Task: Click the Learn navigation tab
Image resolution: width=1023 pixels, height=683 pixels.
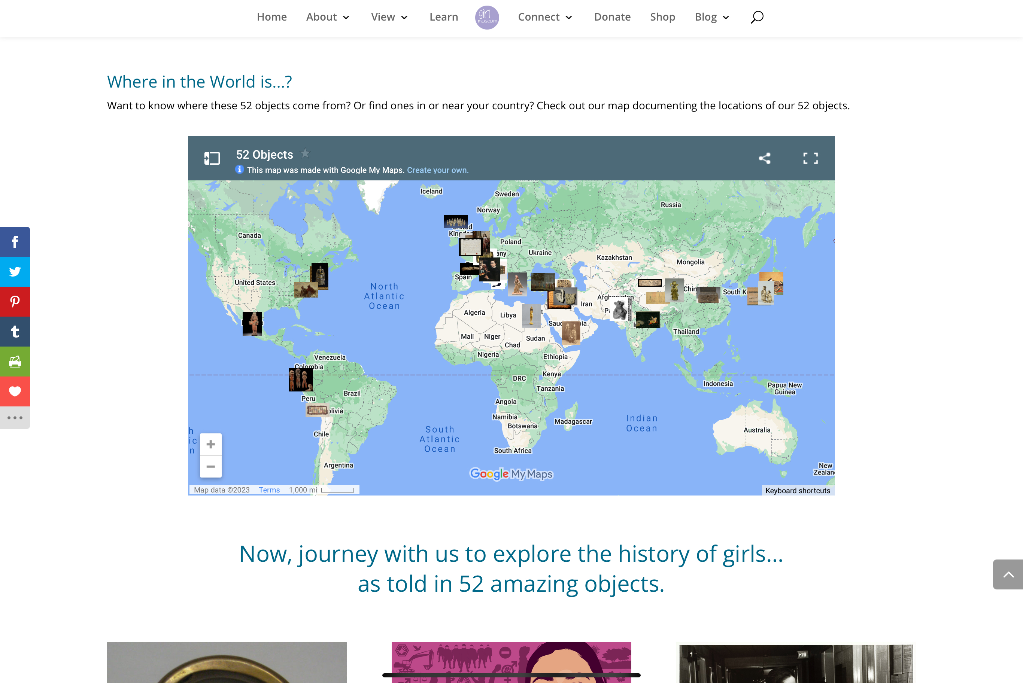Action: click(443, 17)
